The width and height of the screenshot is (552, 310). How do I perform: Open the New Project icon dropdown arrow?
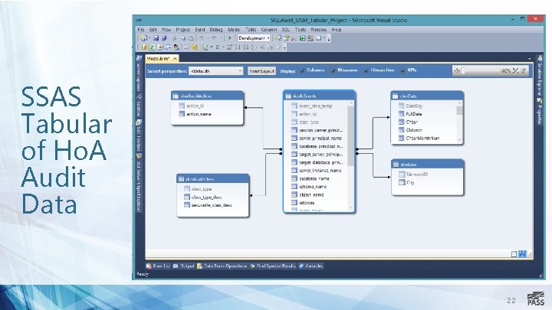(149, 38)
